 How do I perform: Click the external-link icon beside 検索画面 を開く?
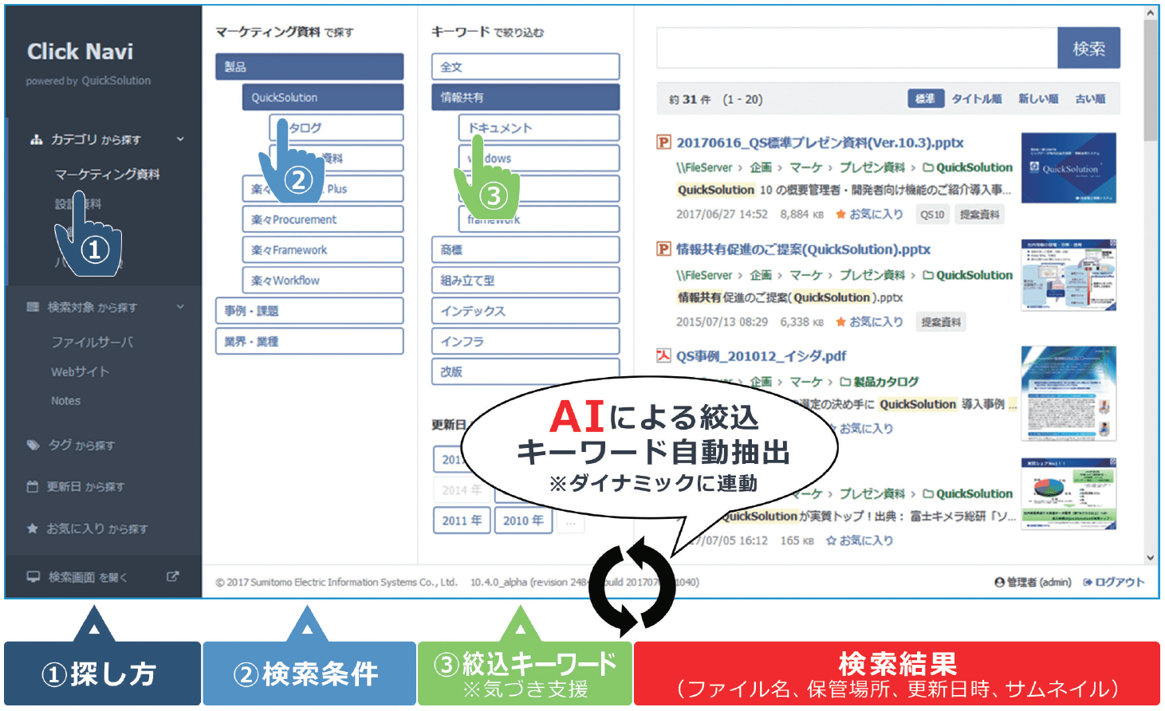click(172, 576)
